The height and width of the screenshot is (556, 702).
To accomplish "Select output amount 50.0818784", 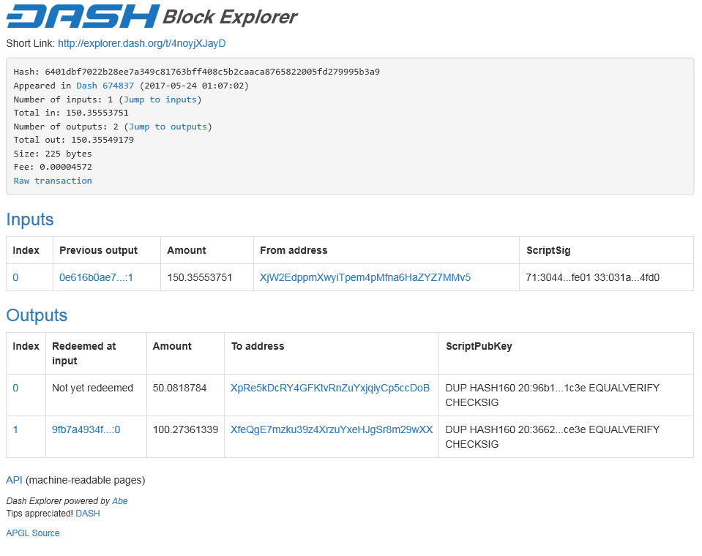I will coord(179,388).
